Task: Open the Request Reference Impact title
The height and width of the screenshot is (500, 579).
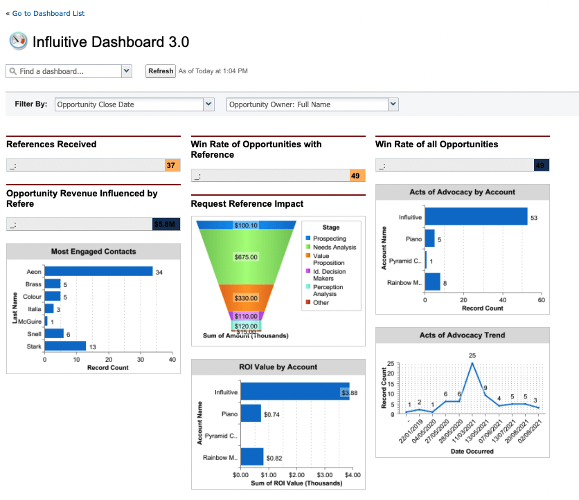Action: (x=247, y=203)
